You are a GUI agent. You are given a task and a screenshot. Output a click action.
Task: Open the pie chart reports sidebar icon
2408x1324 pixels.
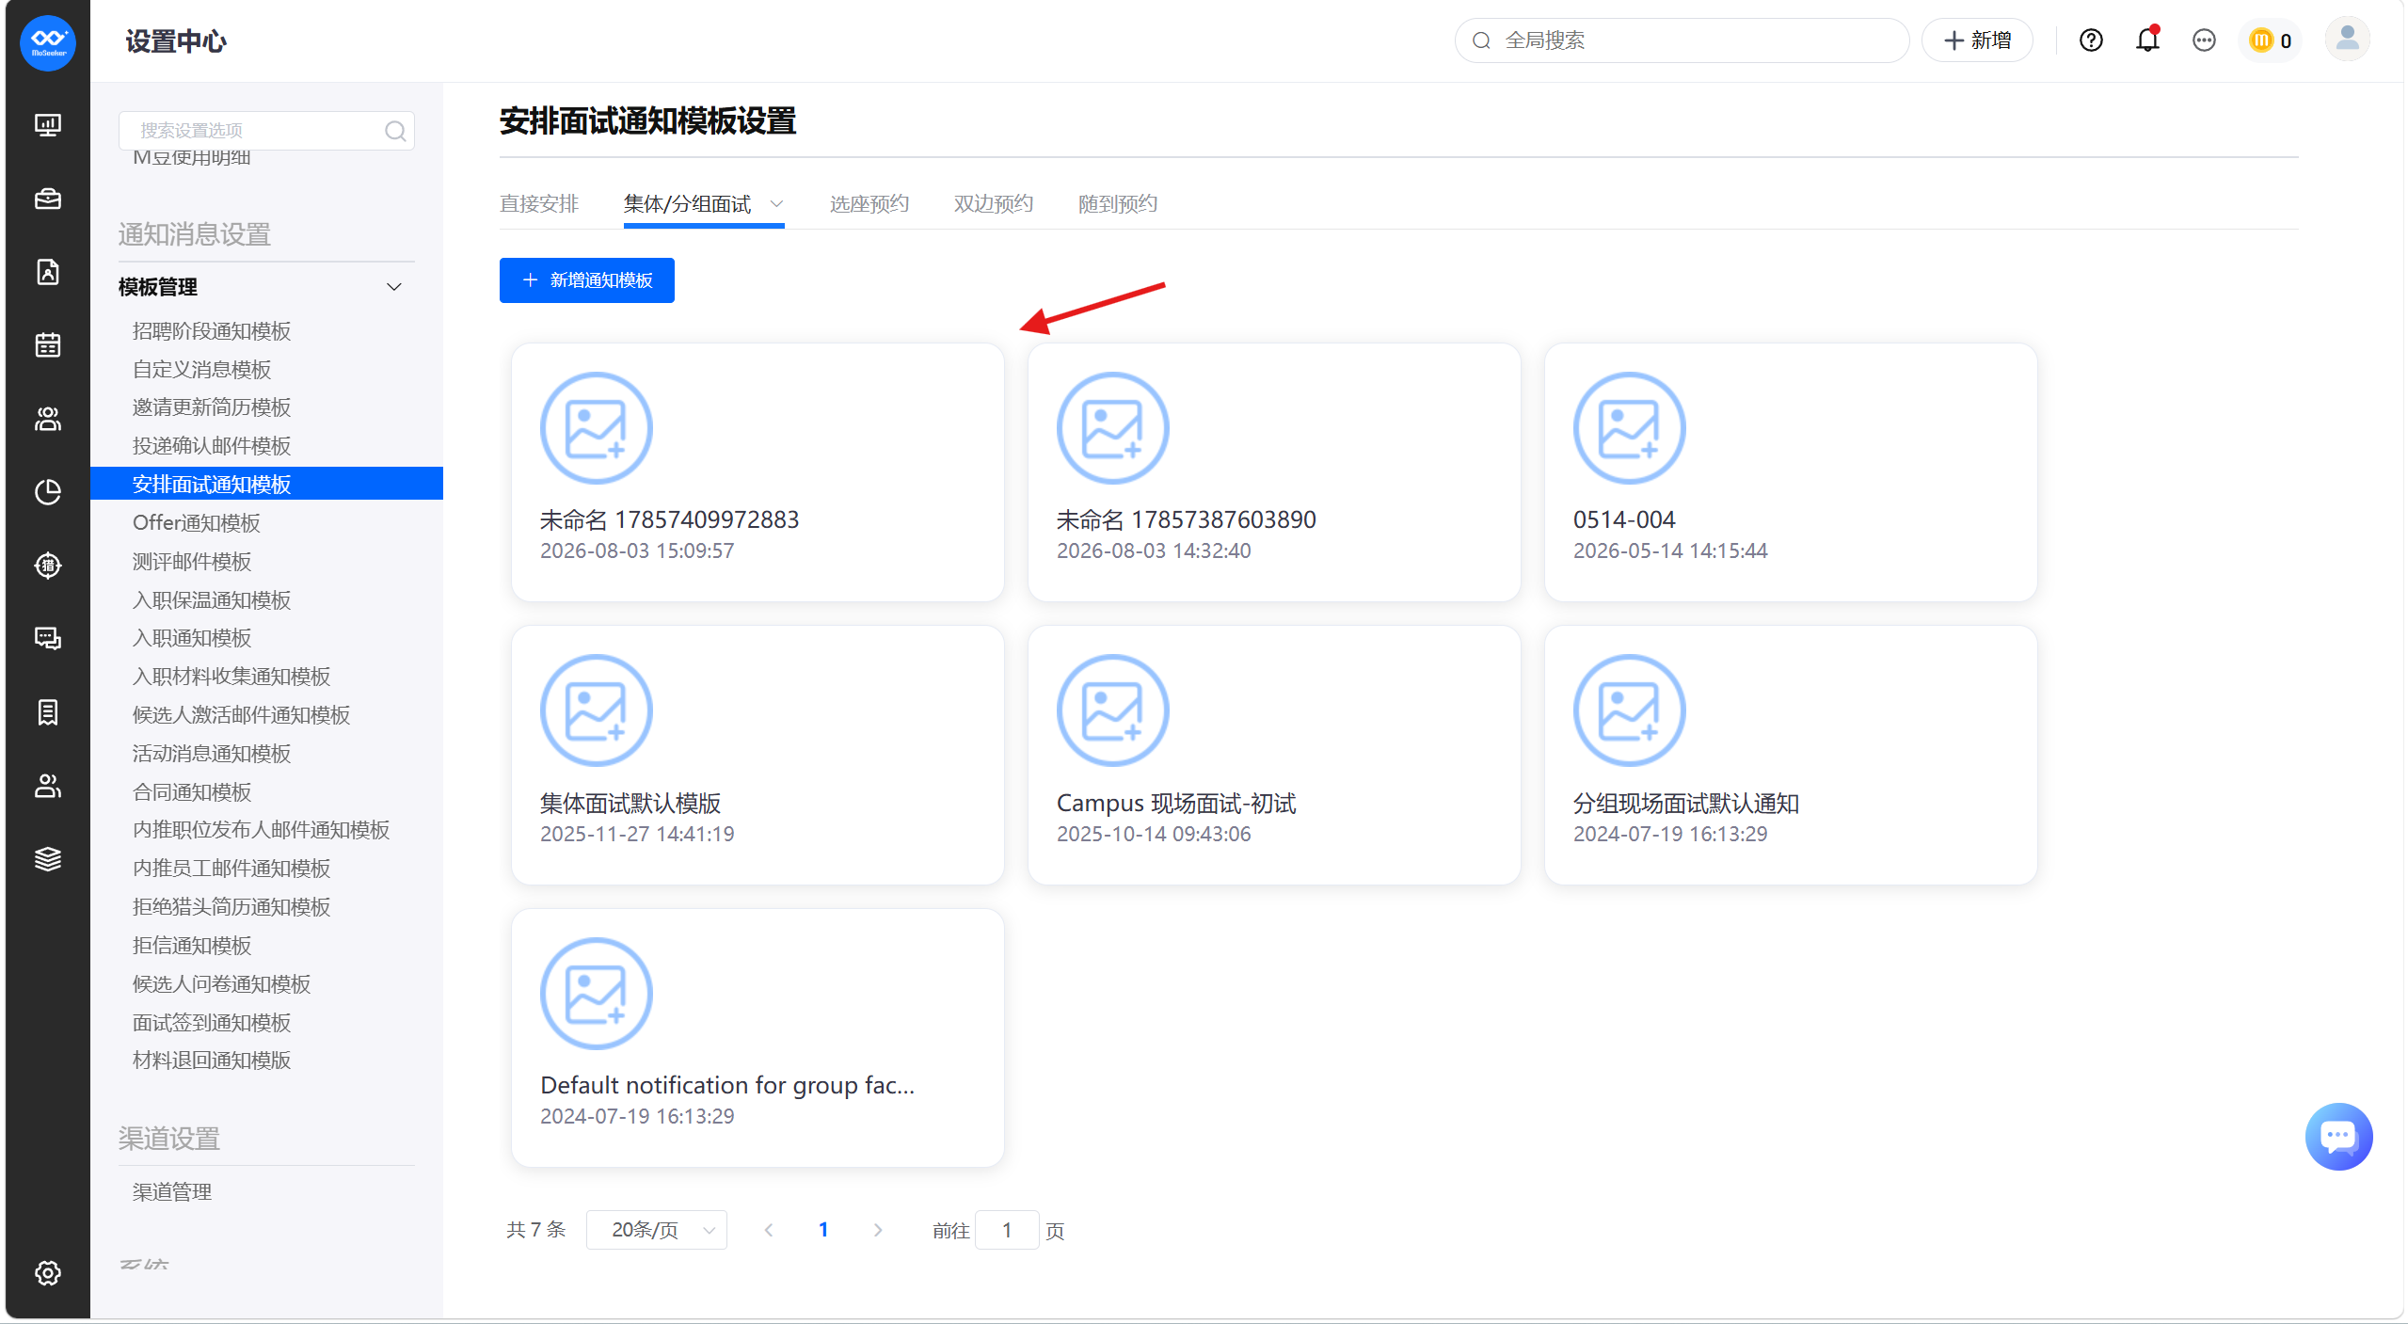[48, 492]
